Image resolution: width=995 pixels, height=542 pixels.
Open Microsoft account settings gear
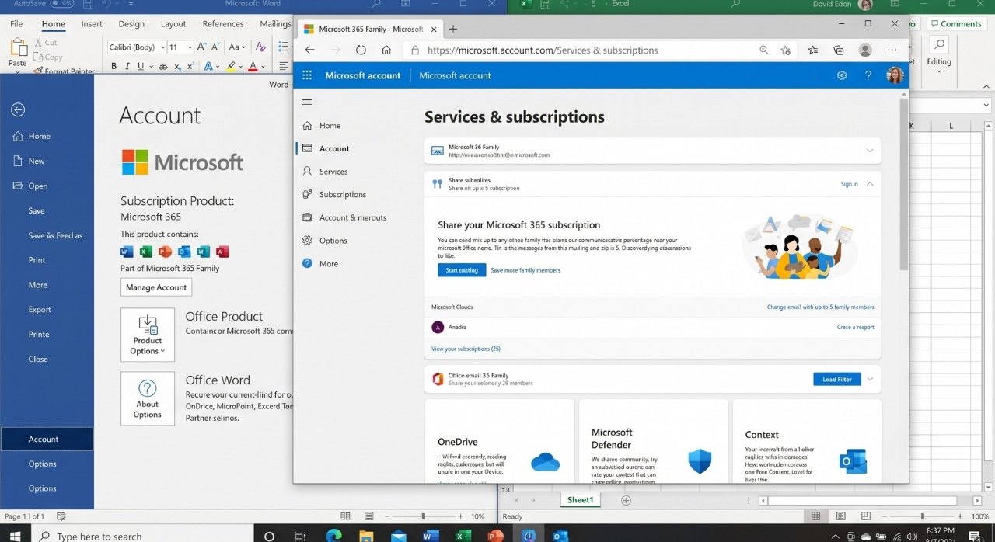click(x=842, y=75)
